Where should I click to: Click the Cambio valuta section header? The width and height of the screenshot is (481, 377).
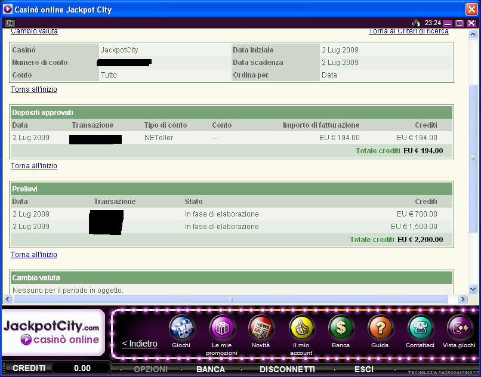click(232, 277)
